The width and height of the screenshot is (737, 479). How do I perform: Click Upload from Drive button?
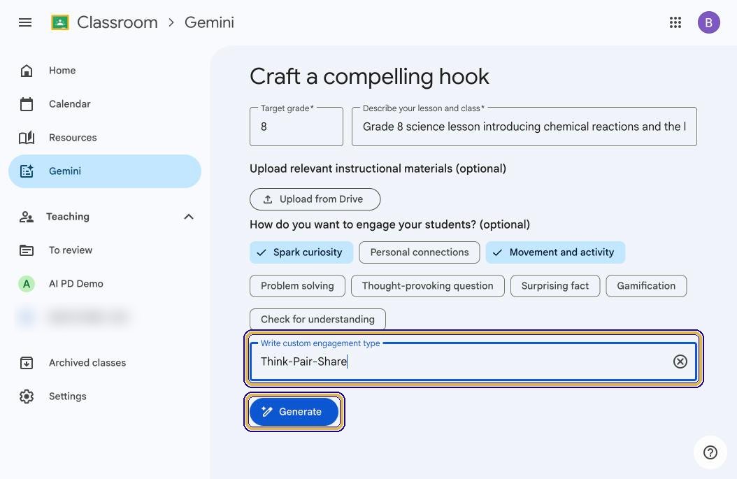(x=315, y=199)
